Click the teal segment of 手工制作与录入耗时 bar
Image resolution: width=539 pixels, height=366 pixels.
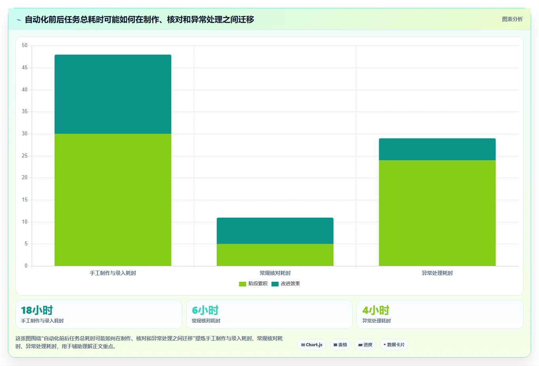(113, 94)
